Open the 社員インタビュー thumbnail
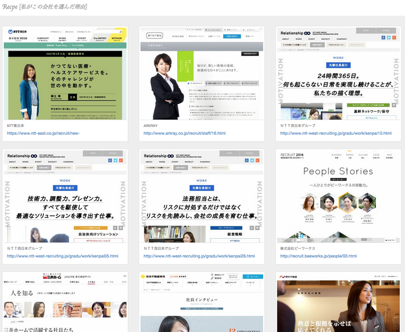The height and width of the screenshot is (332, 405). click(202, 303)
